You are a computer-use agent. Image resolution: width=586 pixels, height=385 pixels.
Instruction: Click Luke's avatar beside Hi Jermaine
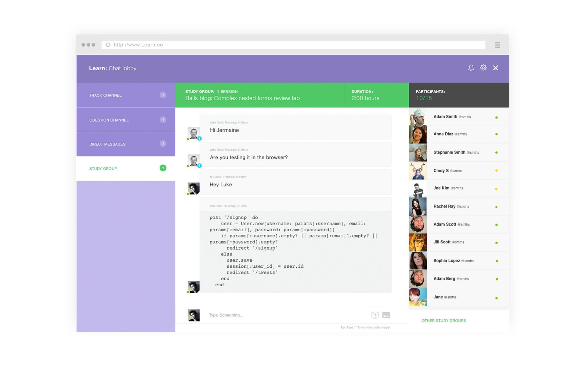[194, 133]
